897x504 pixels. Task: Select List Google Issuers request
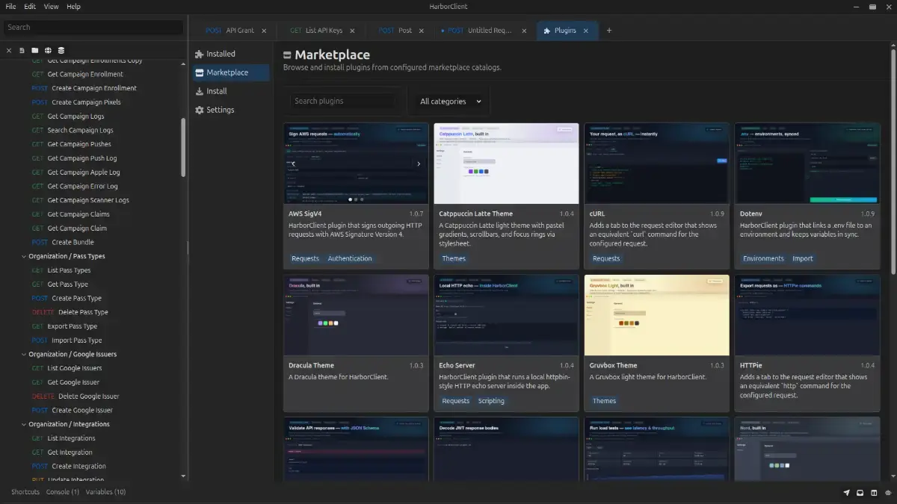(x=75, y=368)
